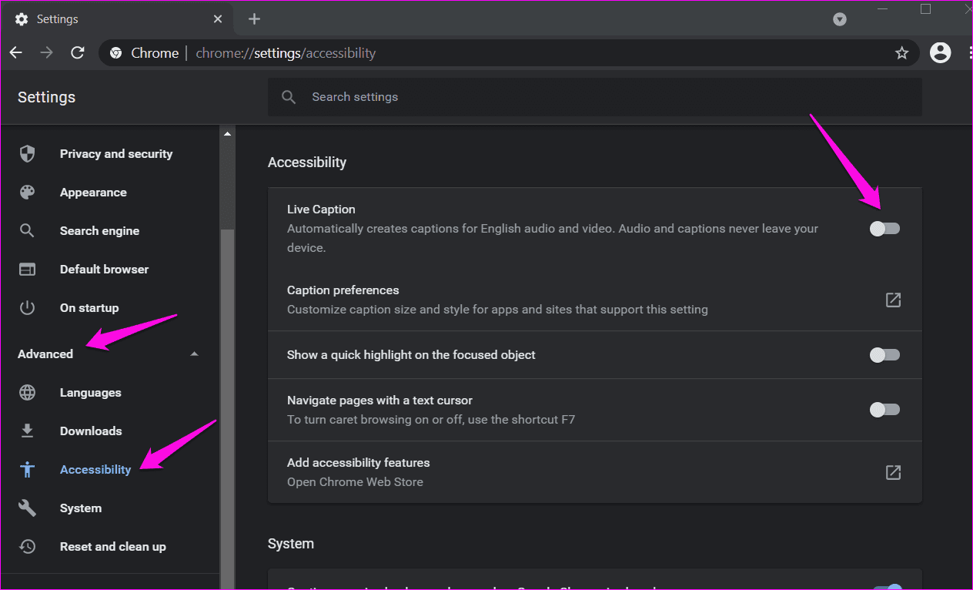This screenshot has width=973, height=590.
Task: Click the globe icon for Languages
Action: pos(27,393)
